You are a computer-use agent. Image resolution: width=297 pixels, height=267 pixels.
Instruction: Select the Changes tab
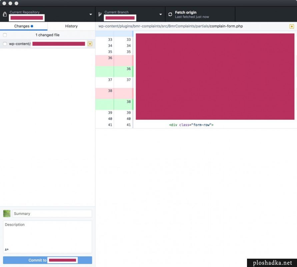click(24, 26)
